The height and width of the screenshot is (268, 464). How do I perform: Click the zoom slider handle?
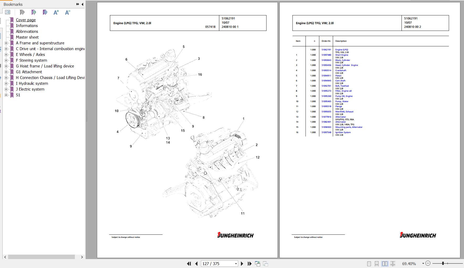pos(443,263)
